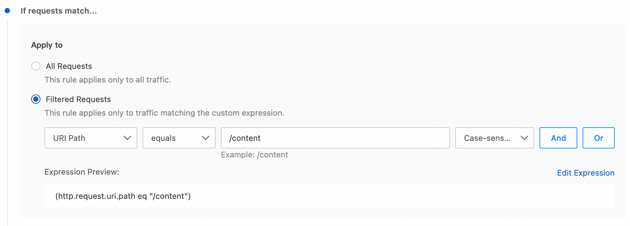This screenshot has width=630, height=226.
Task: Click the blue step bullet icon
Action: [7, 11]
